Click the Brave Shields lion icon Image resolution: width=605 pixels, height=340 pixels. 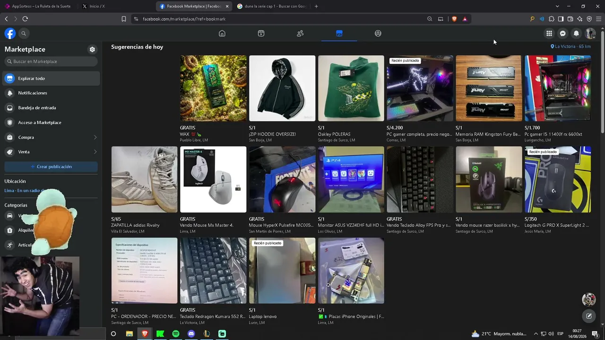454,19
